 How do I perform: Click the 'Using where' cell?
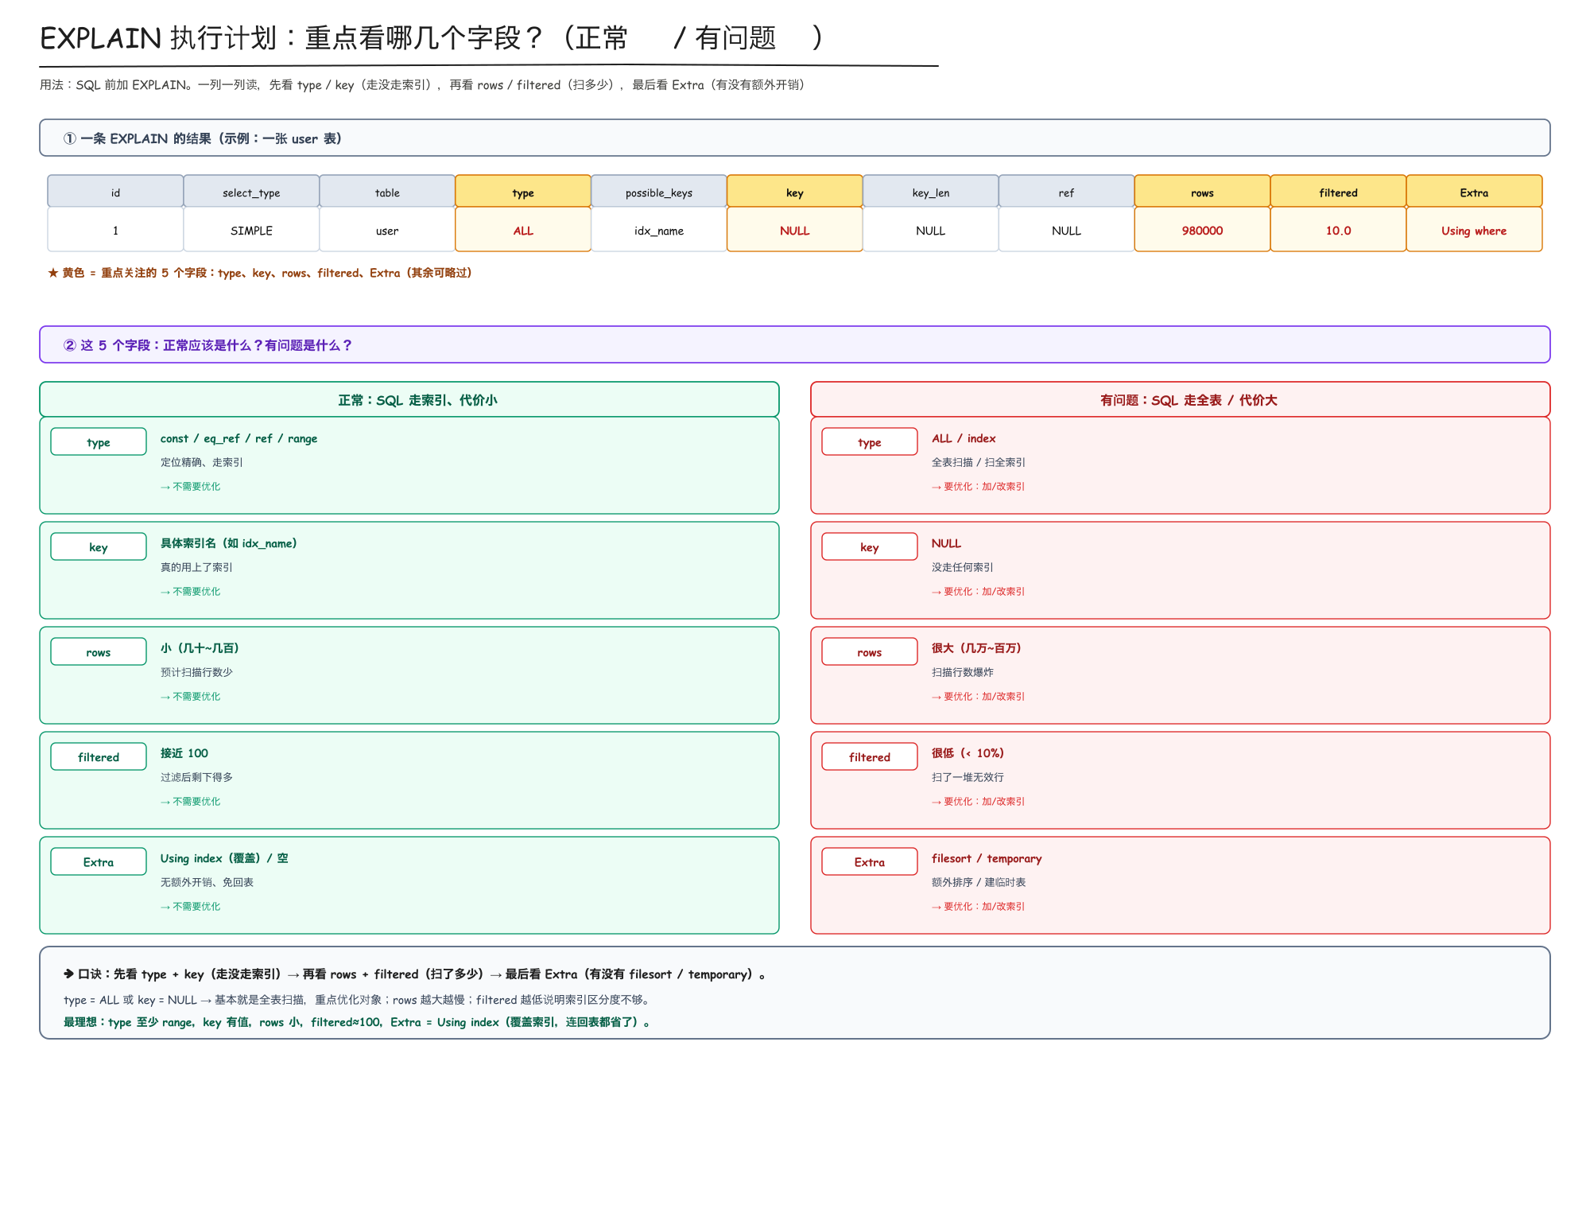coord(1474,230)
